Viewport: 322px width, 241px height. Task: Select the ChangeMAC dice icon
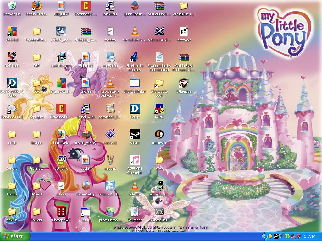click(x=61, y=212)
